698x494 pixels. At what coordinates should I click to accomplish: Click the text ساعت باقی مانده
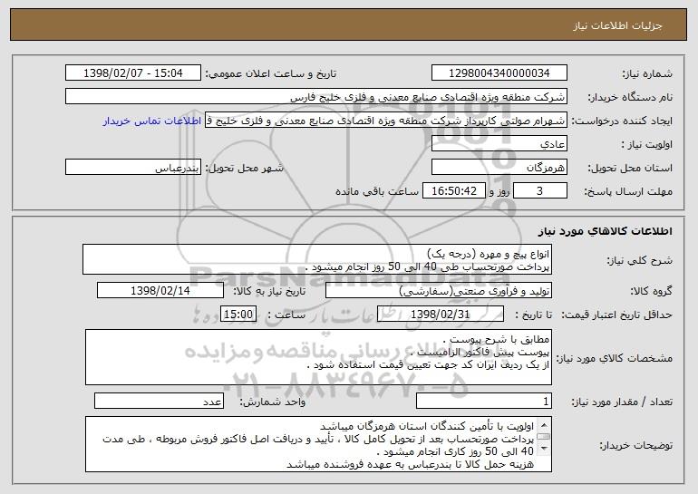tap(376, 192)
